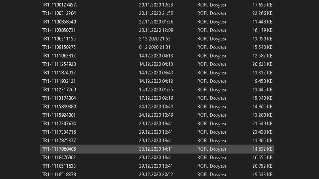Select the highlighted file TR1-1117860406
319x179 pixels.
157,149
